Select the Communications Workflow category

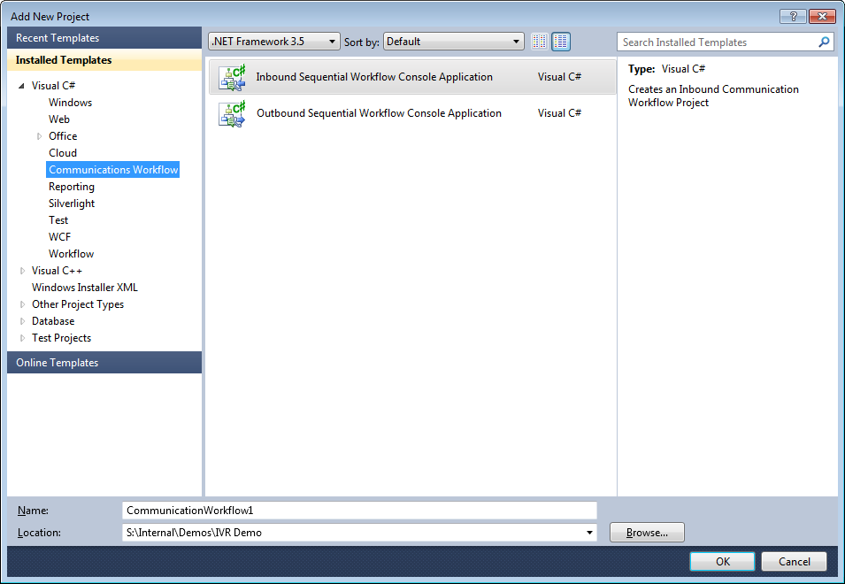(x=112, y=169)
